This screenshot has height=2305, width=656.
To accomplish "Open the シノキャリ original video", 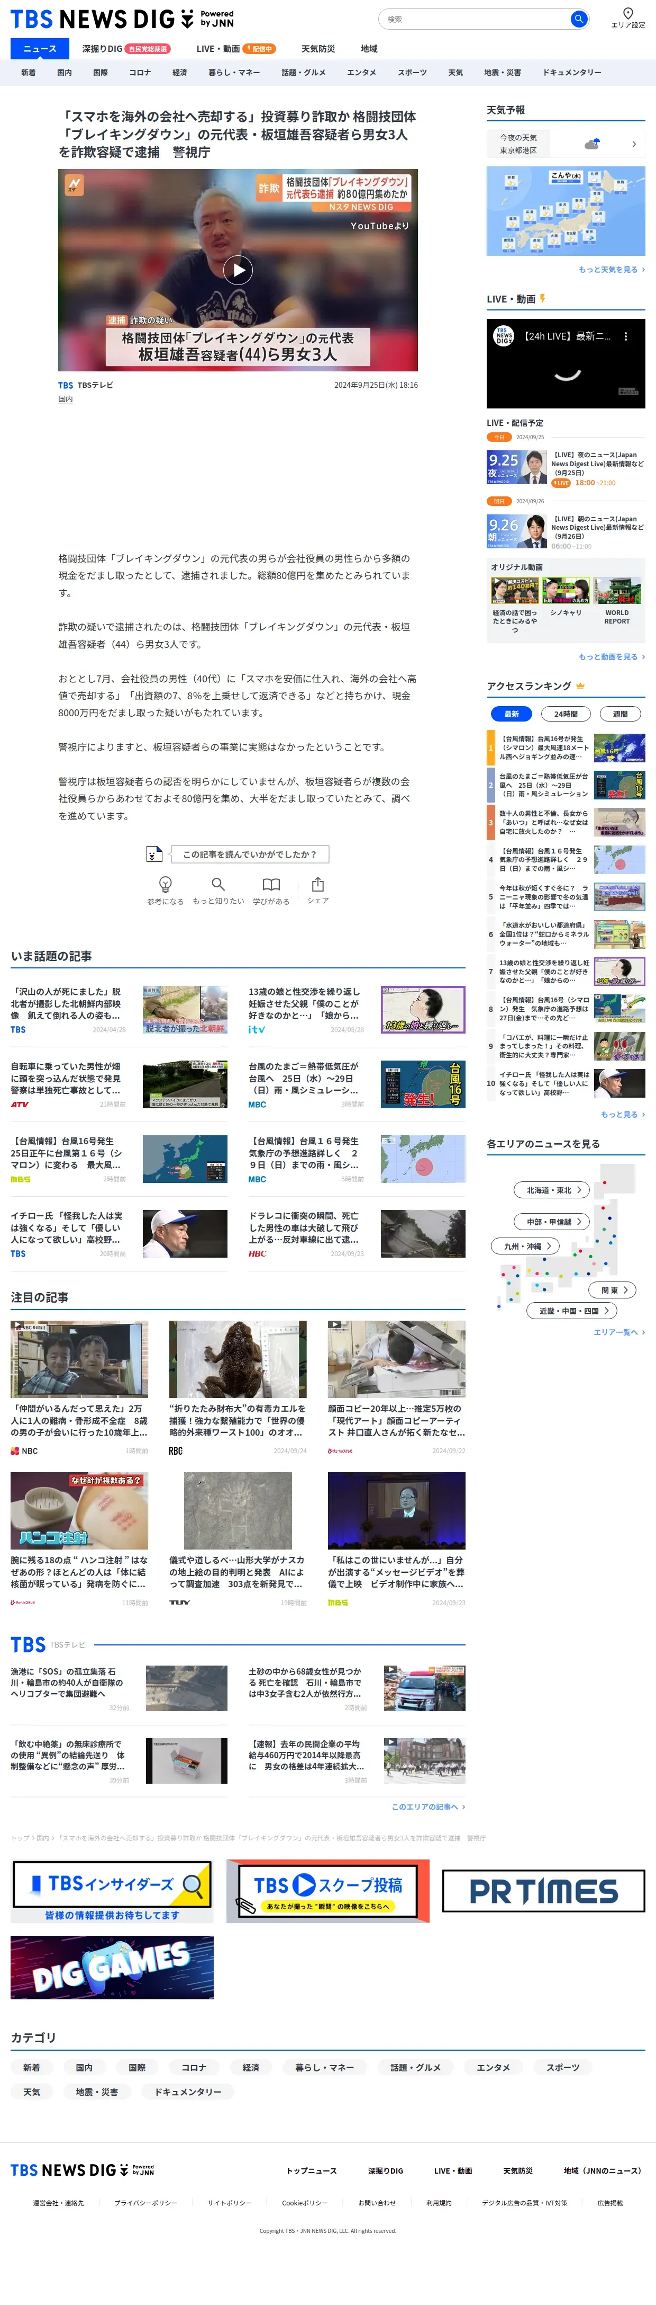I will (x=566, y=598).
